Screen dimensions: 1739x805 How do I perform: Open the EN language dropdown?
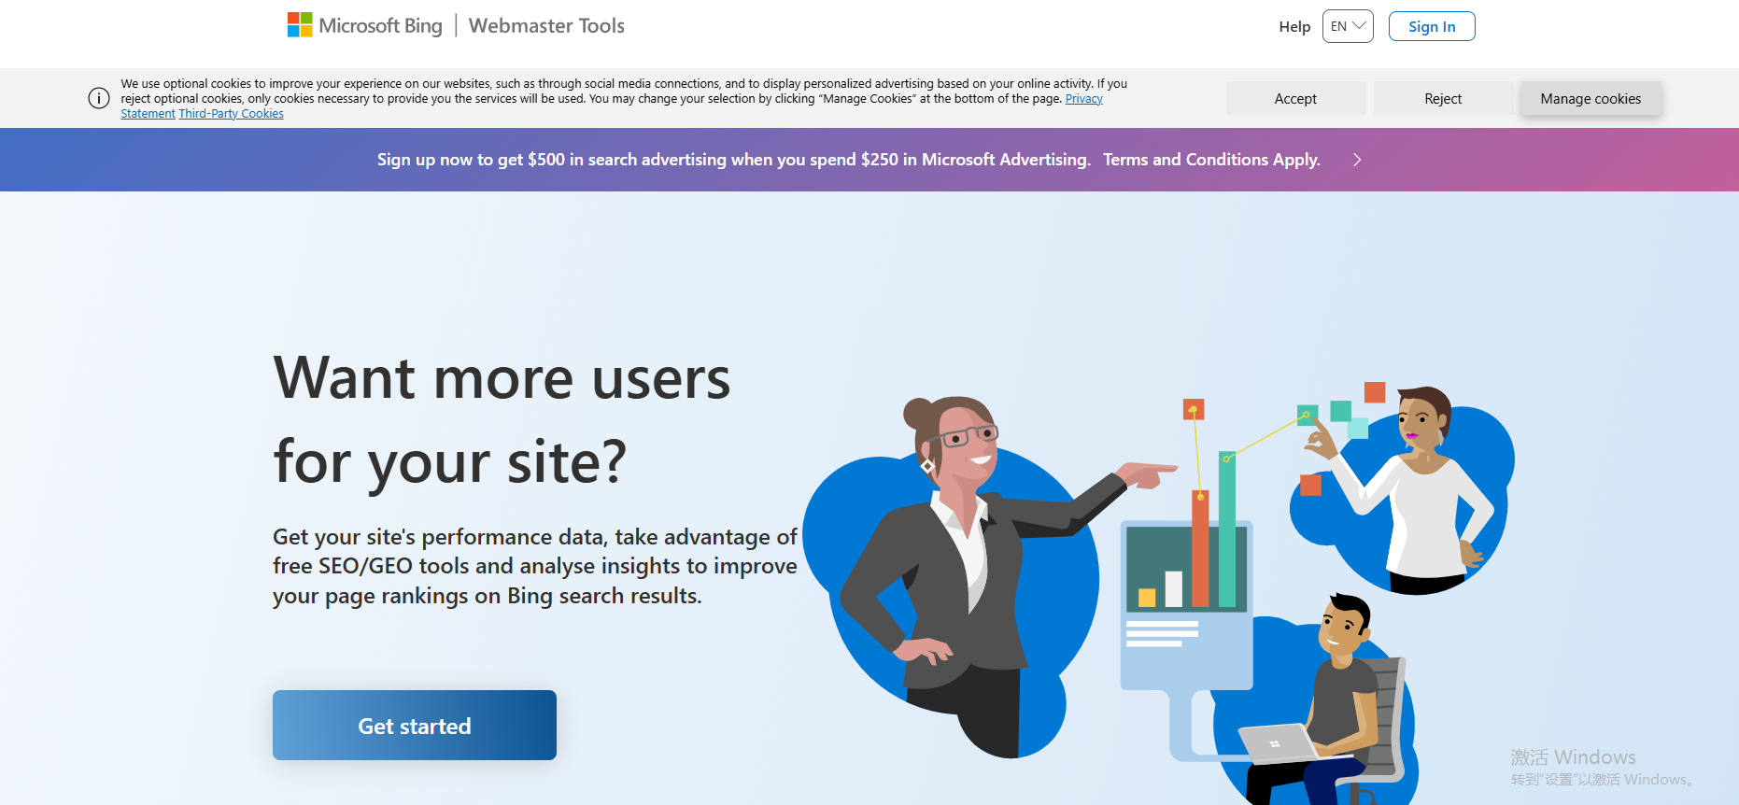pos(1348,26)
